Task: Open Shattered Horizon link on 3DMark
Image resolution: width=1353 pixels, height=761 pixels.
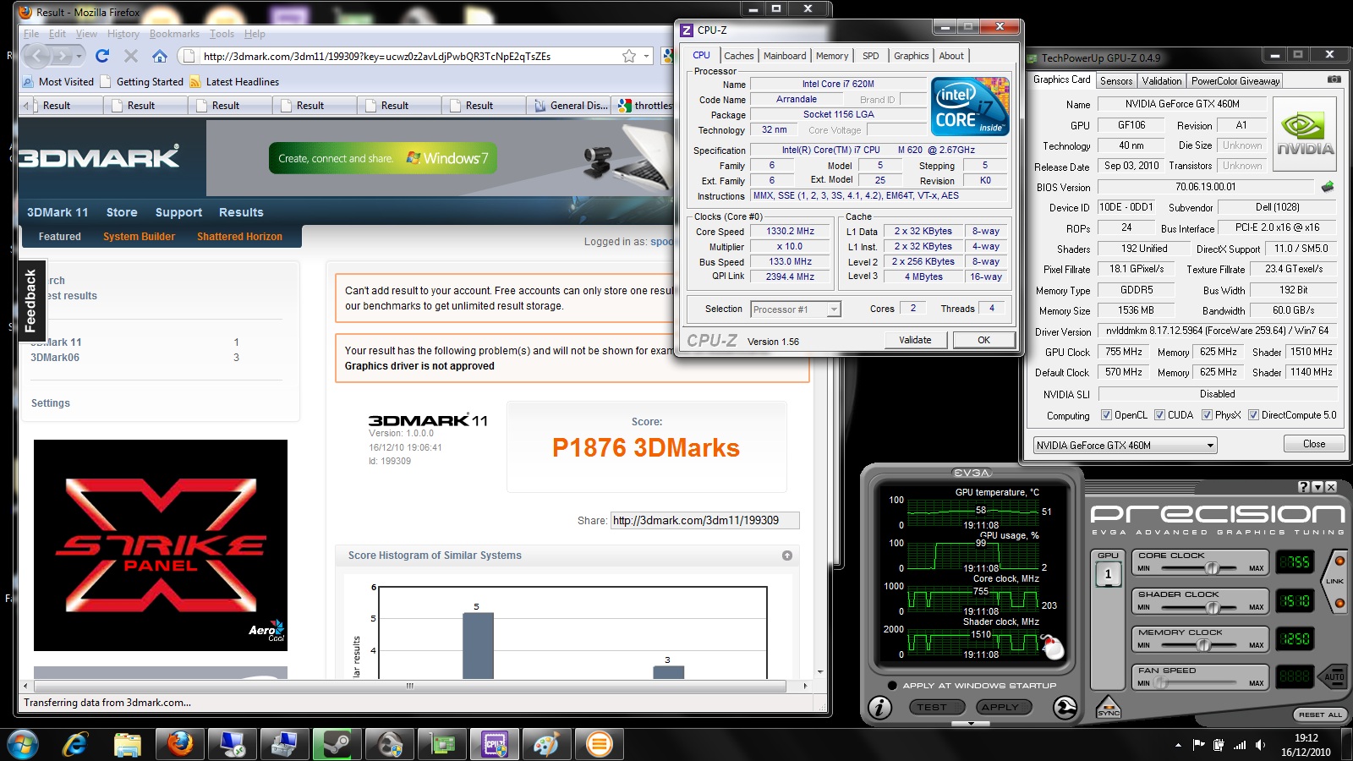Action: point(239,237)
